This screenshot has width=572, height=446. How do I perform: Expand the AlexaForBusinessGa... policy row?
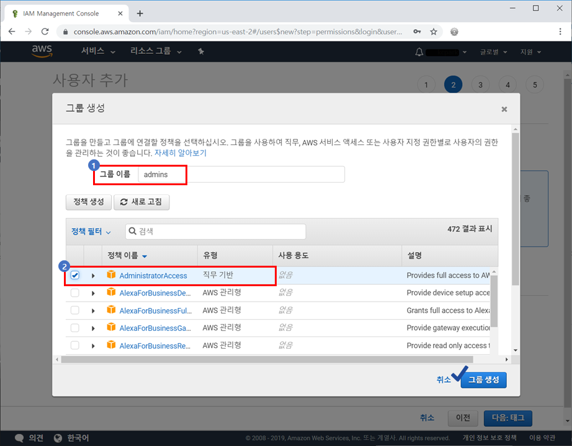pyautogui.click(x=93, y=328)
